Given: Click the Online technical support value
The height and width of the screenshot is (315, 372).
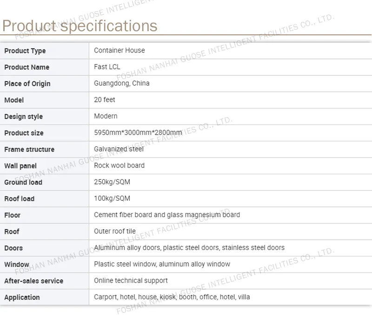Looking at the screenshot, I should tap(131, 281).
